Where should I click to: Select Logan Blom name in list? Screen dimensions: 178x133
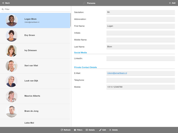(30, 19)
